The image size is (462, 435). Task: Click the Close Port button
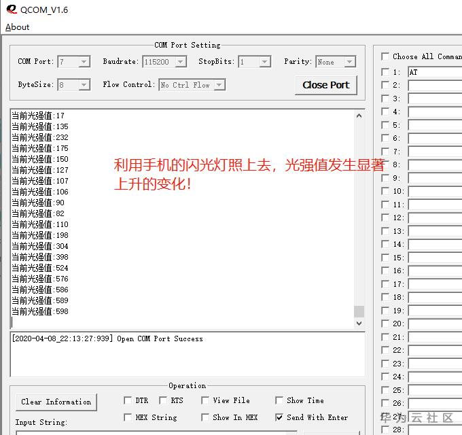[x=326, y=85]
